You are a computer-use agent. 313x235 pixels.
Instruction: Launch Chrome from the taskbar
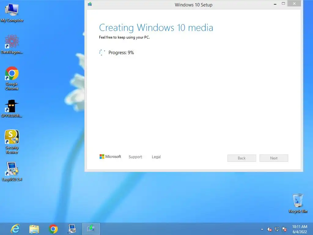tap(53, 229)
